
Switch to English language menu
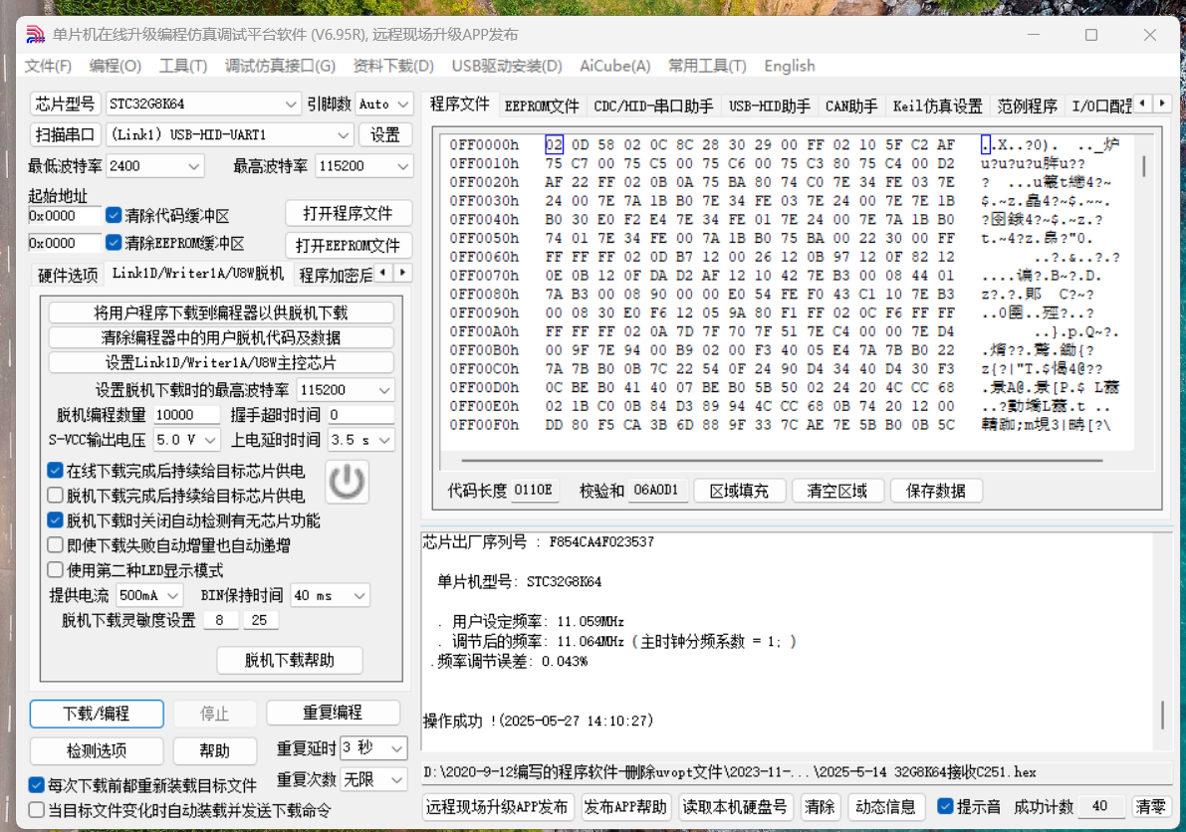(790, 66)
